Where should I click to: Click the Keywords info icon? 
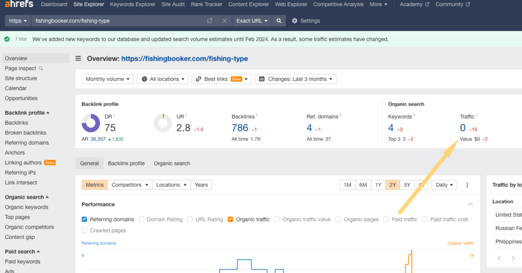pyautogui.click(x=414, y=115)
